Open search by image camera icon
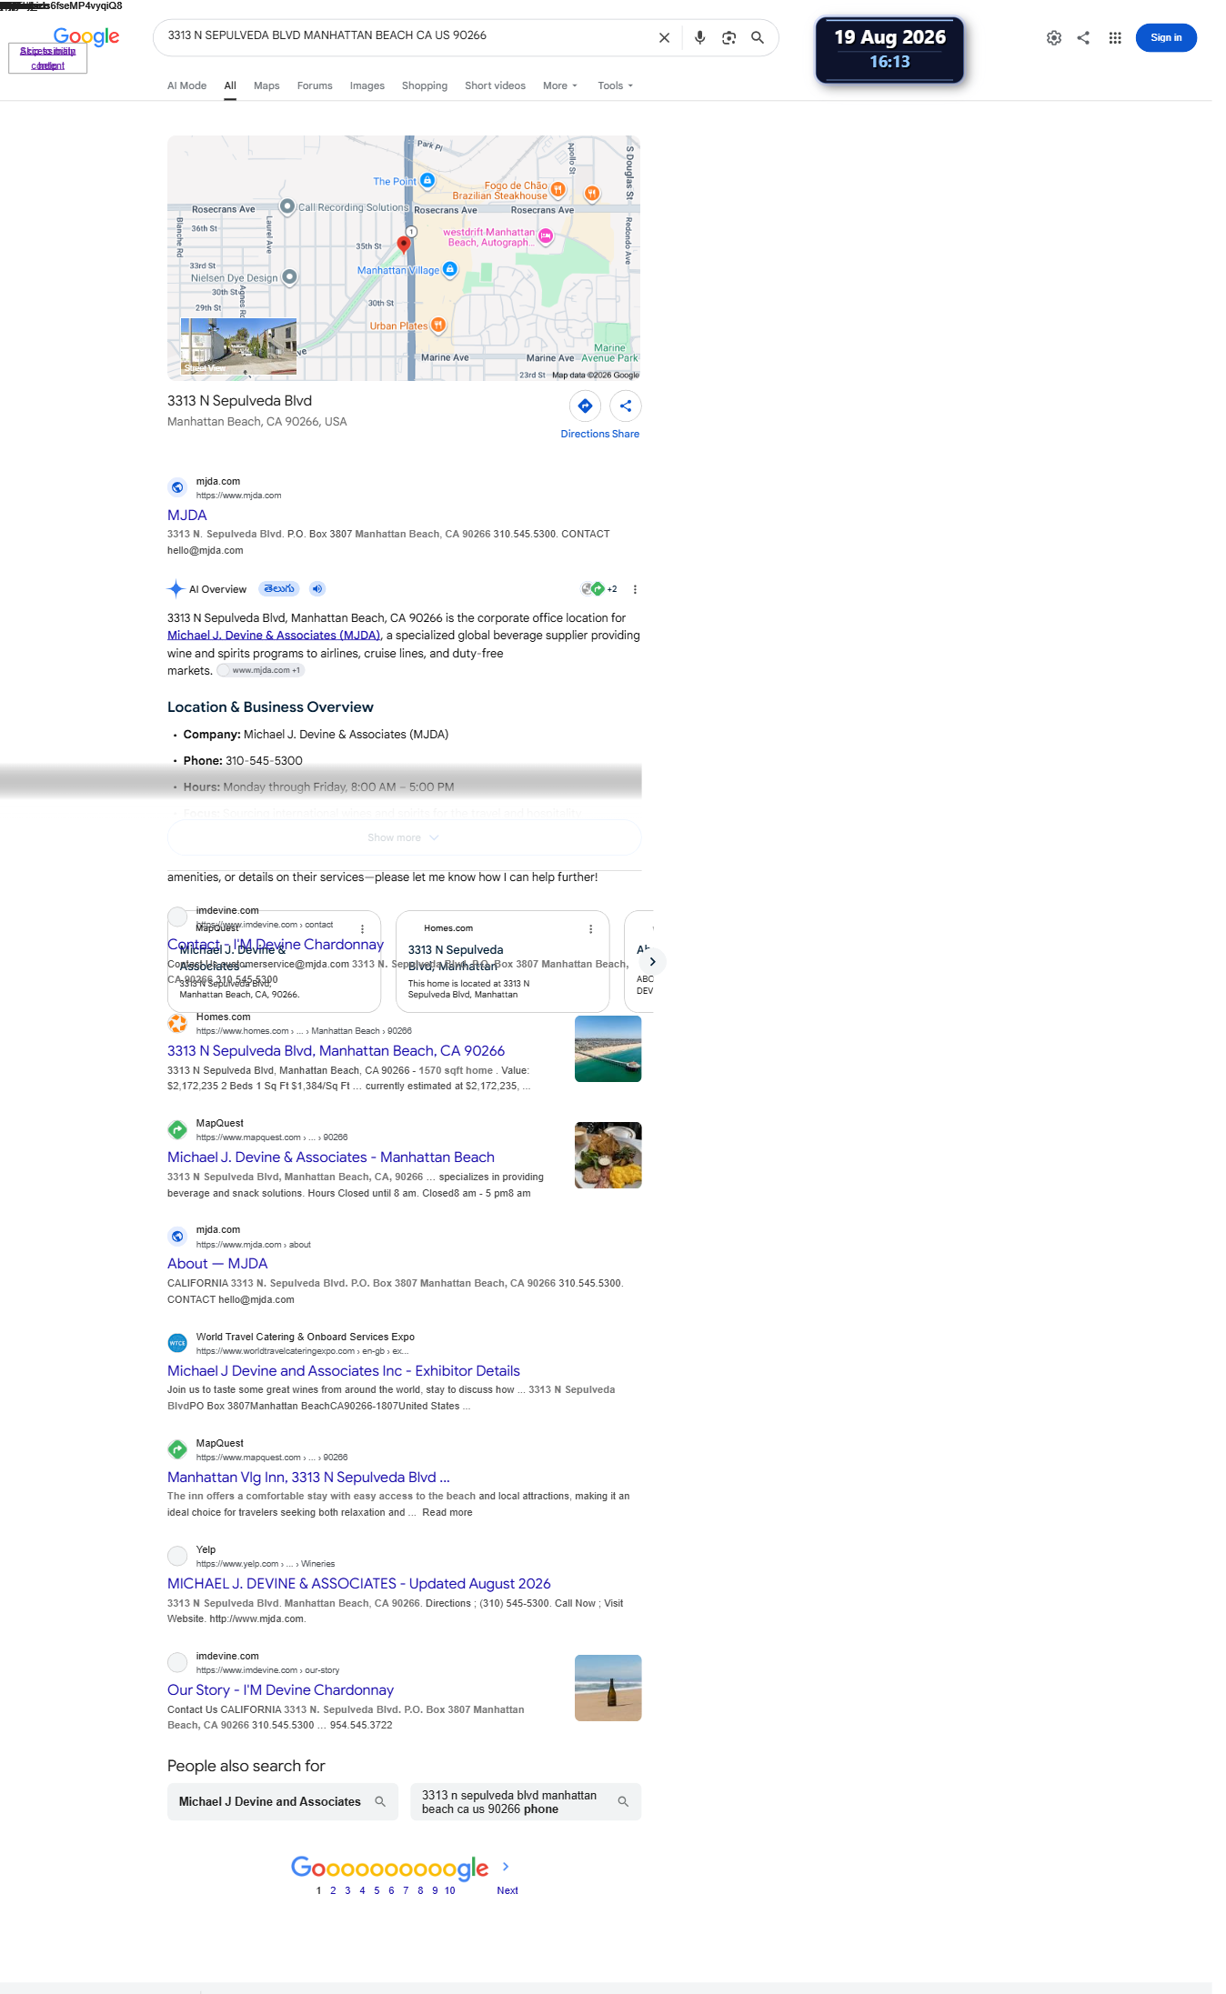The height and width of the screenshot is (1994, 1226). click(x=729, y=38)
